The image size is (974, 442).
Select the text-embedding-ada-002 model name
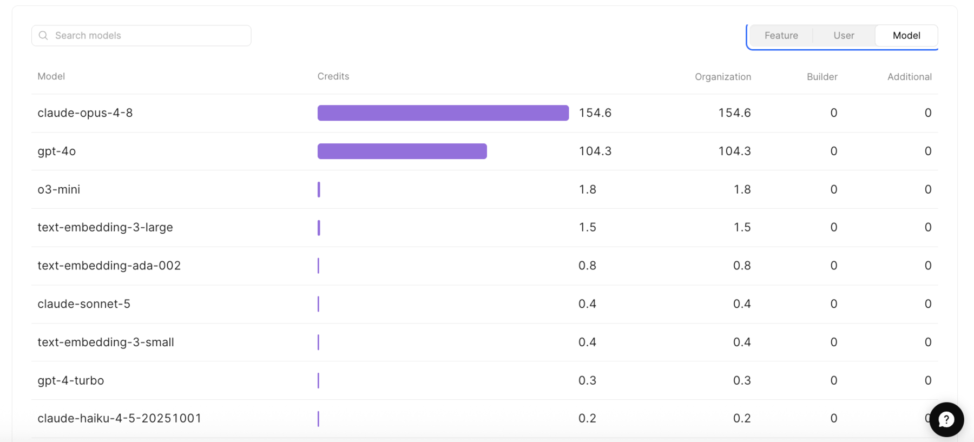point(109,266)
